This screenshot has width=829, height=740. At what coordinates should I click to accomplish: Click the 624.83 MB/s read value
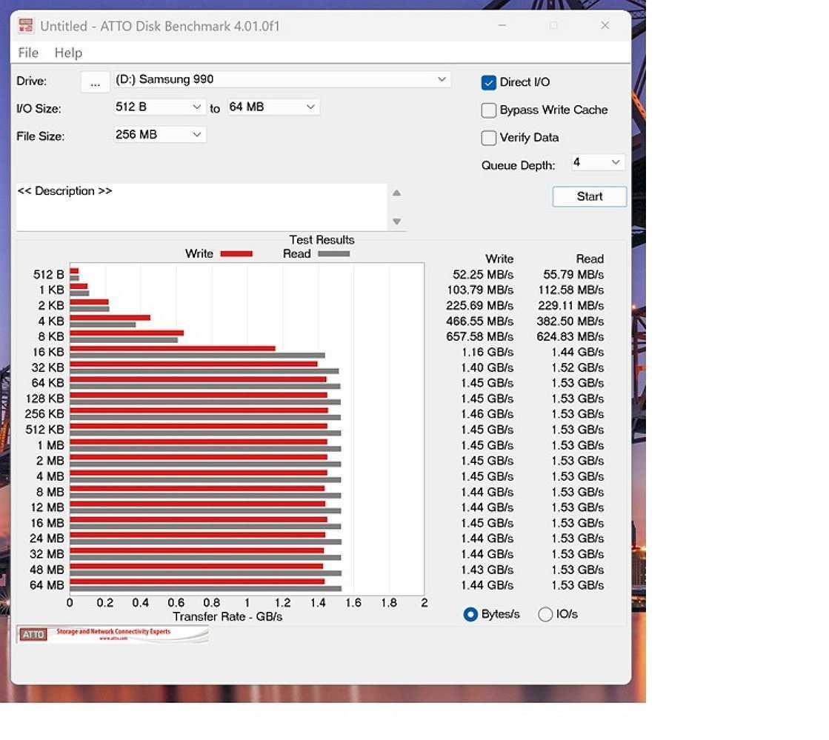tap(570, 337)
